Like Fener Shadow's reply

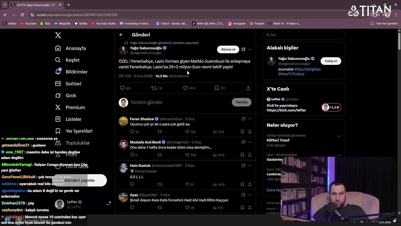point(187,132)
